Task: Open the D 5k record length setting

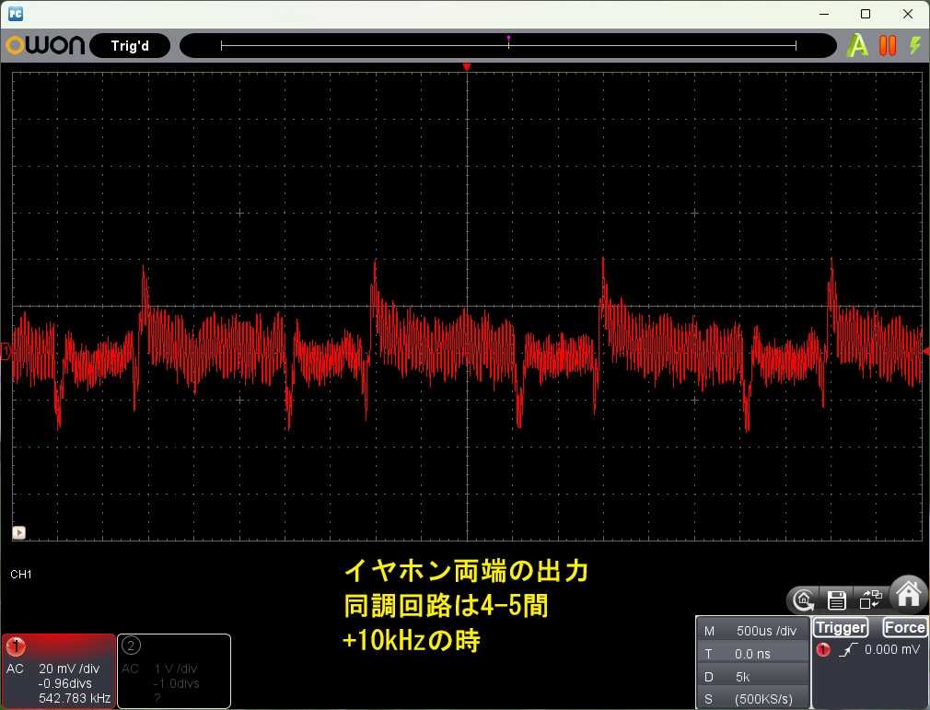Action: point(752,677)
